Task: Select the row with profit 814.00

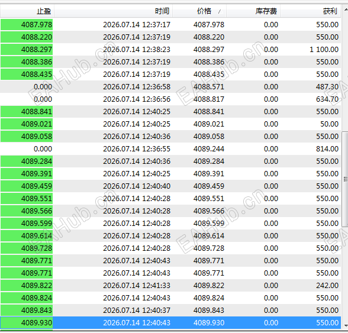Action: tap(170, 148)
